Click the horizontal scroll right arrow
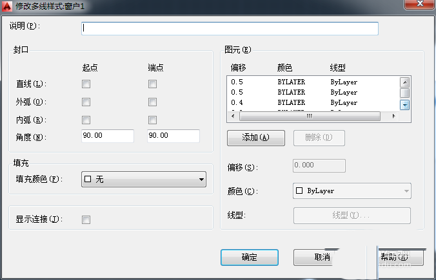Screen dimensions: 436x280 pyautogui.click(x=393, y=116)
